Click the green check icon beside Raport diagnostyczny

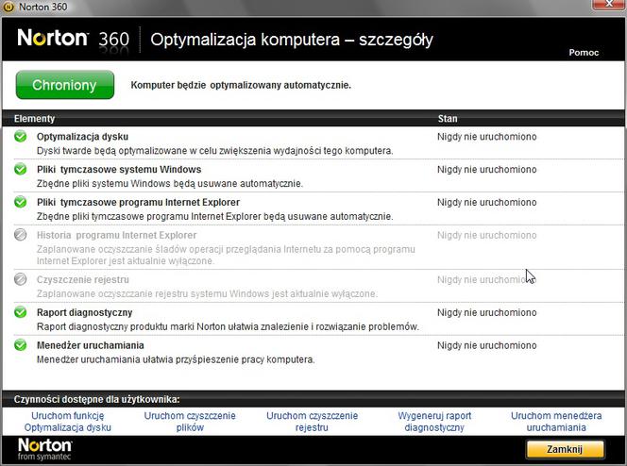[21, 312]
